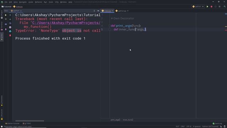The height and width of the screenshot is (128, 227).
Task: Change UTF-8 encoding in status bar
Action: (189, 127)
